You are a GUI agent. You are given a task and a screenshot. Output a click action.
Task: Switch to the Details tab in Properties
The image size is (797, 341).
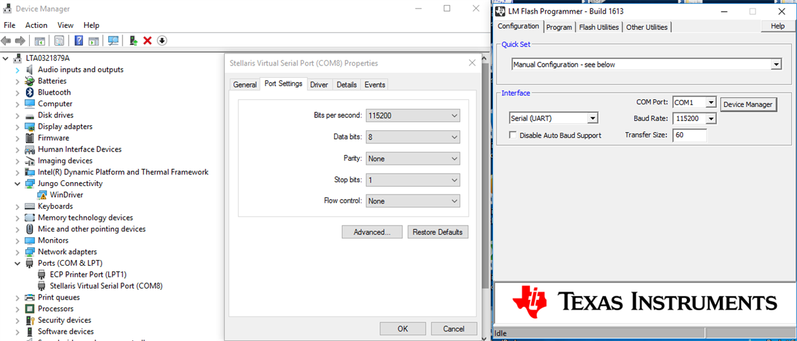click(347, 85)
